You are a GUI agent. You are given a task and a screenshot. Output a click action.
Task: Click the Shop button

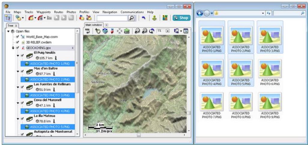click(180, 18)
